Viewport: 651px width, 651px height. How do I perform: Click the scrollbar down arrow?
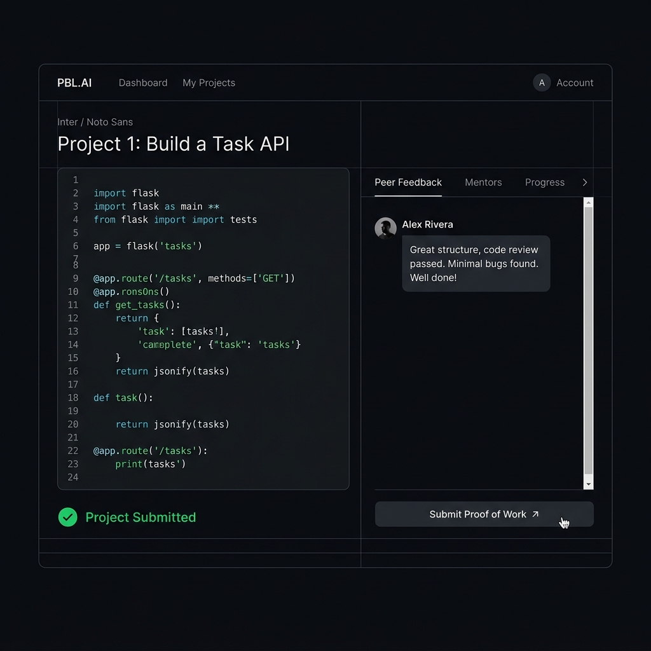(x=588, y=484)
